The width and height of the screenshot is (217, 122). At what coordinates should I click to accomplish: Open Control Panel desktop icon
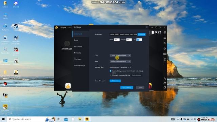(x=5, y=62)
